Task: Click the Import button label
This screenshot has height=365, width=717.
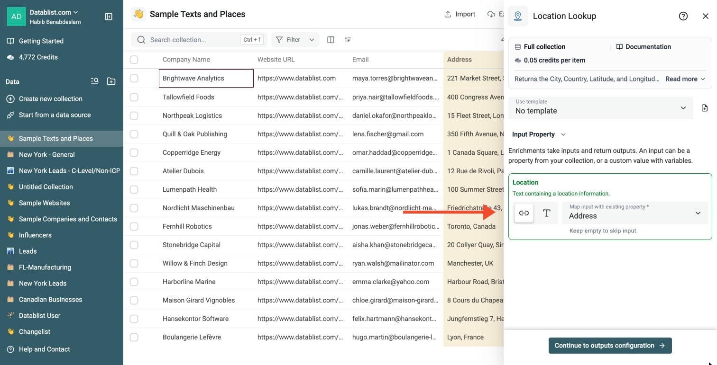Action: pyautogui.click(x=465, y=14)
